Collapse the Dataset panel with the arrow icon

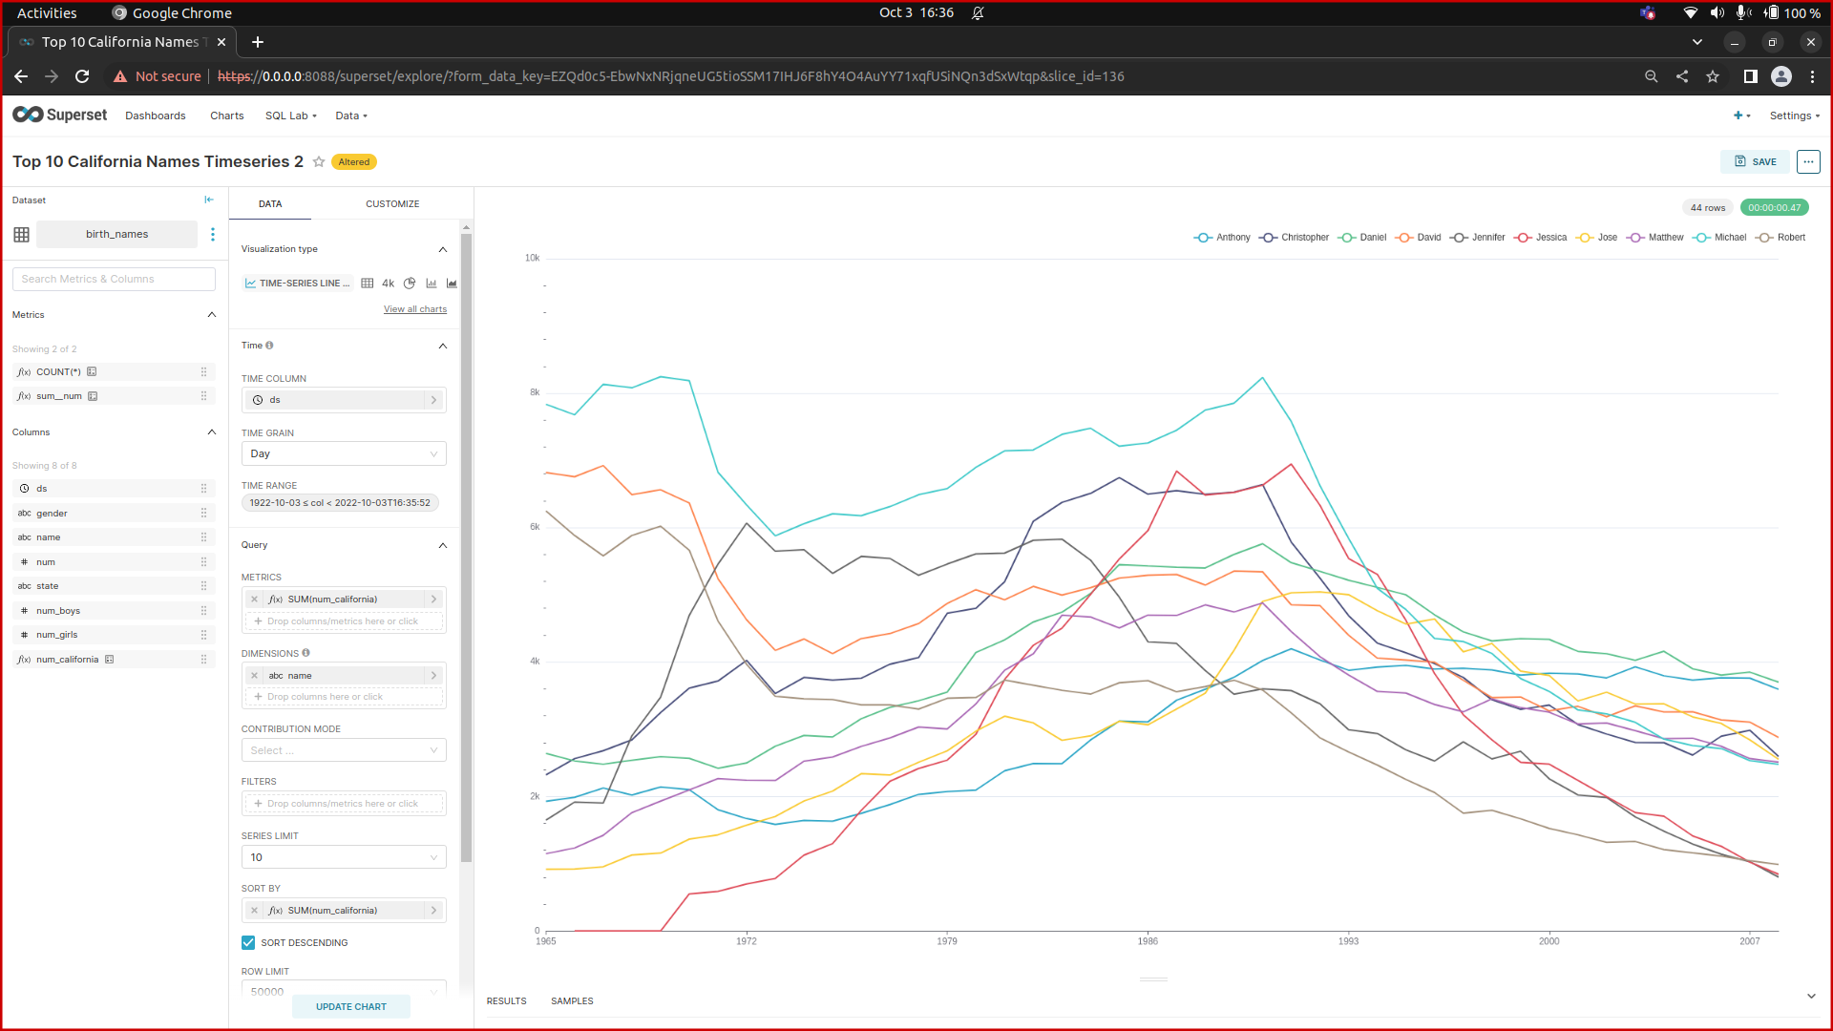tap(209, 200)
